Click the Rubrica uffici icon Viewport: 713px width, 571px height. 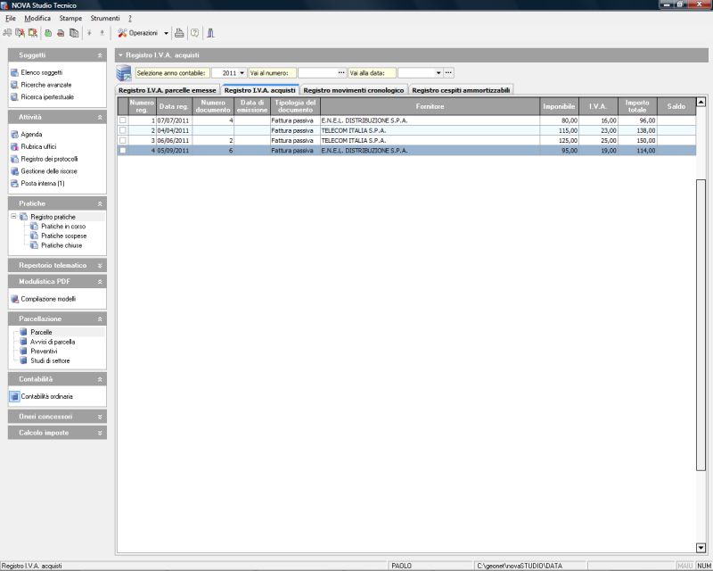[14, 146]
